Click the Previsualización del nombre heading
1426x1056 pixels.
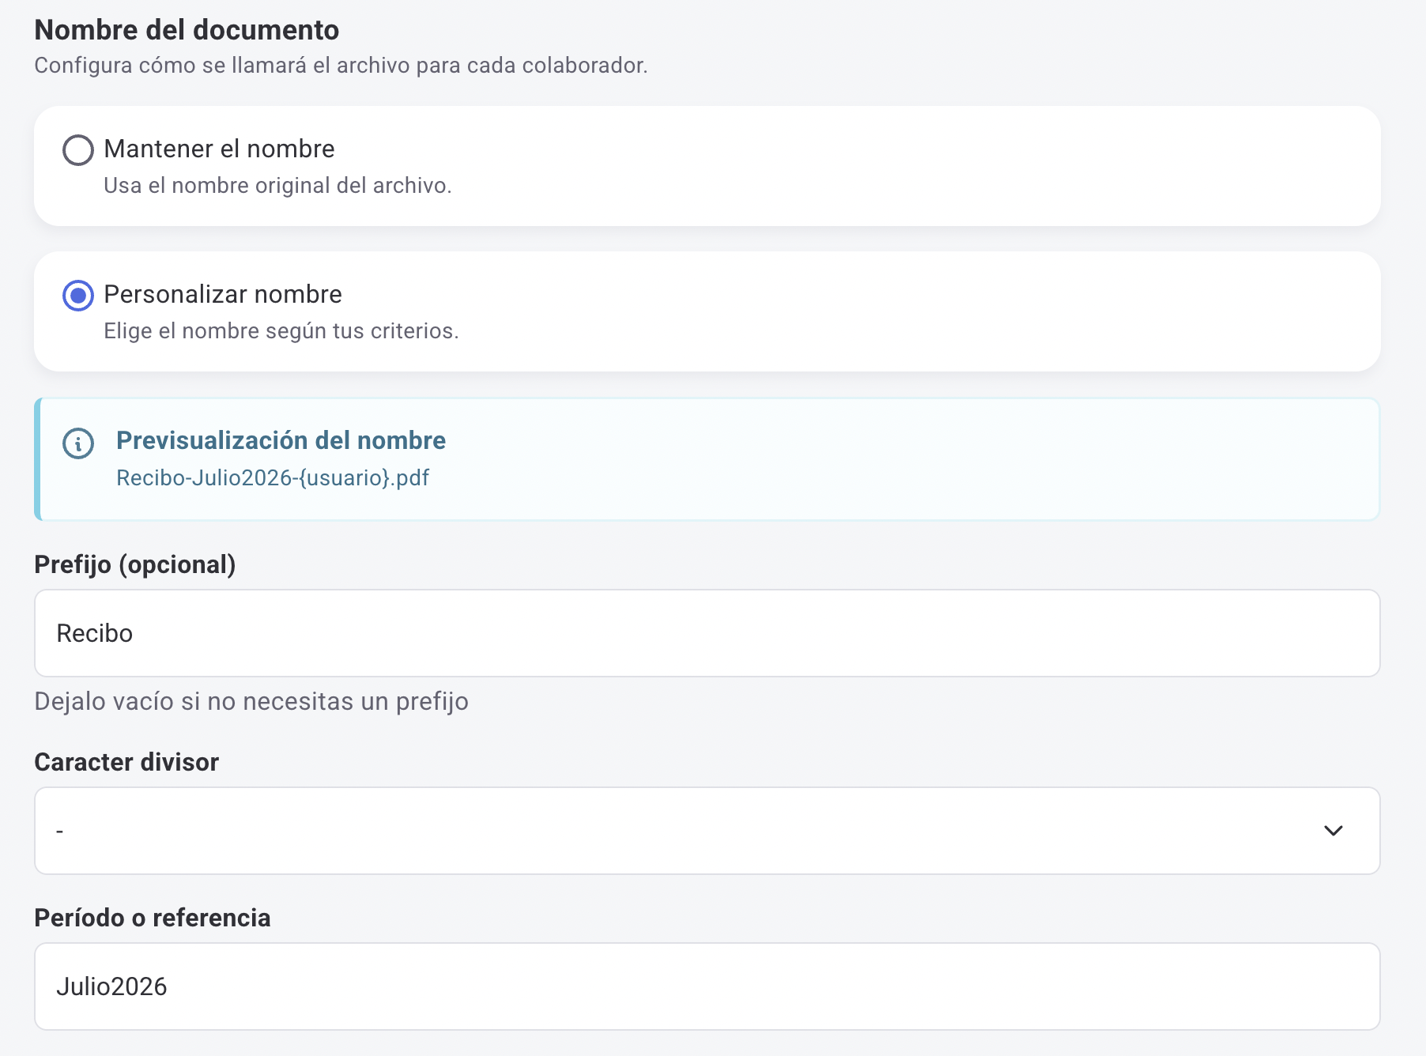click(x=281, y=440)
